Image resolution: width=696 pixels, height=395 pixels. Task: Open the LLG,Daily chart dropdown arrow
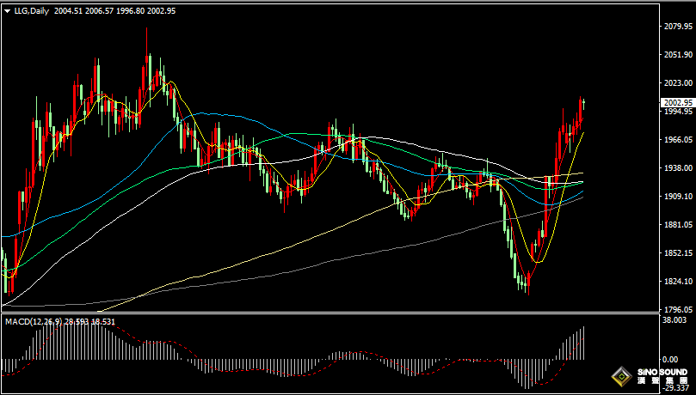pyautogui.click(x=7, y=10)
